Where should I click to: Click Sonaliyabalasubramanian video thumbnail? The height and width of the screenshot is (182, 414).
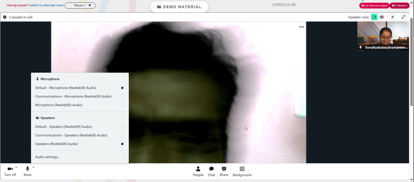point(383,36)
